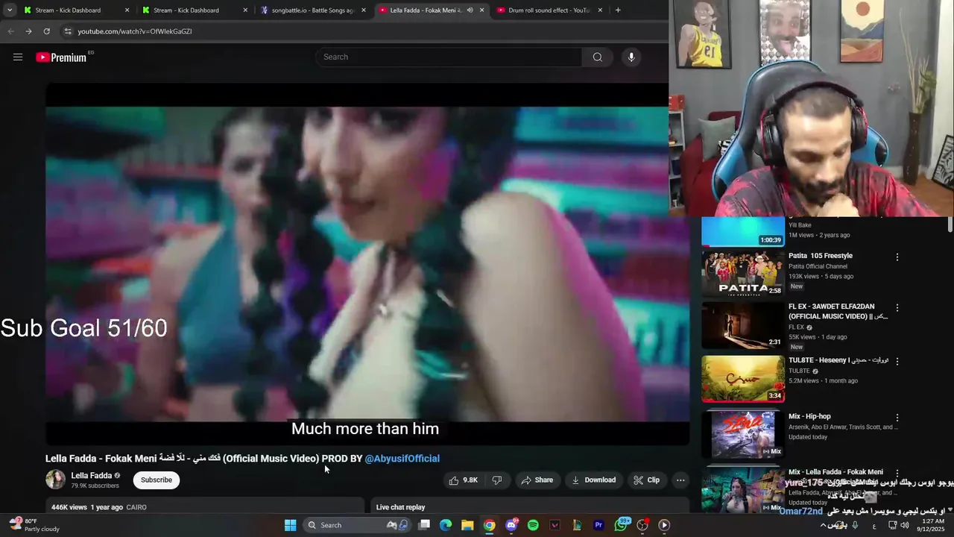Open options for Mix - Hip-hop

pyautogui.click(x=897, y=418)
